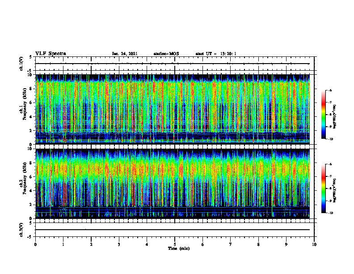The height and width of the screenshot is (274, 354).
Task: Click the ch.1 colorbar units label log(PSD)
Action: click(x=335, y=116)
